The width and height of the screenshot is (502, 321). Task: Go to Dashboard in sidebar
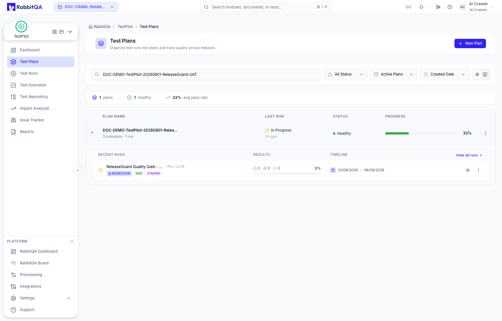41,50
